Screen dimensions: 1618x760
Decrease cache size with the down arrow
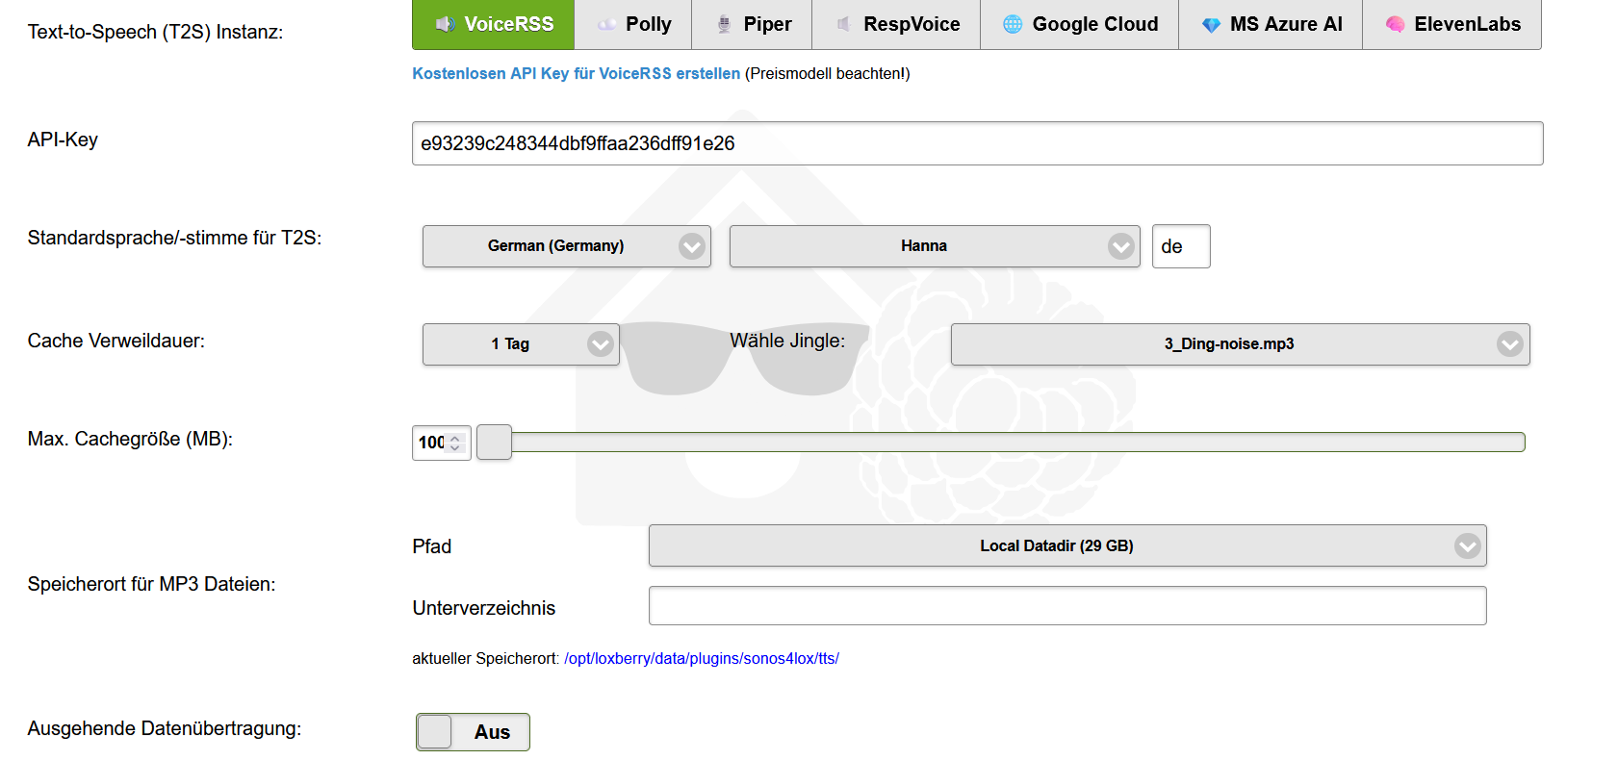(455, 448)
